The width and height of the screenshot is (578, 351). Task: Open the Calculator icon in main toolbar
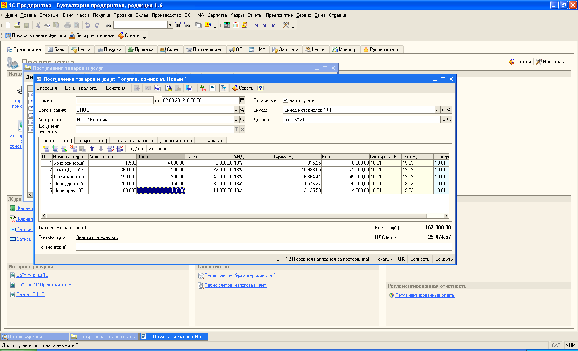coord(227,25)
